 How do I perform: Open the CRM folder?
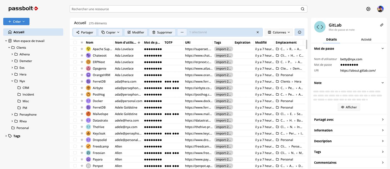[x=23, y=88]
